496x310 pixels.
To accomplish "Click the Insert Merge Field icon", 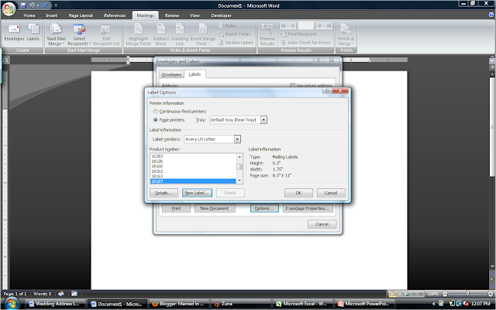I will click(203, 34).
